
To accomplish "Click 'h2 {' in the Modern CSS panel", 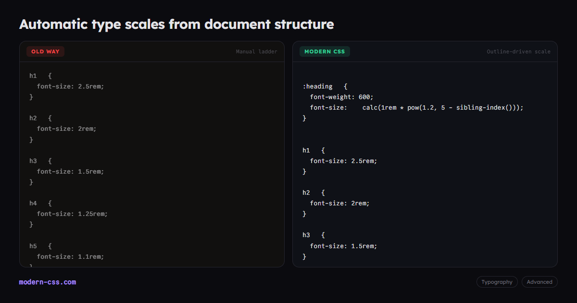I will point(314,192).
